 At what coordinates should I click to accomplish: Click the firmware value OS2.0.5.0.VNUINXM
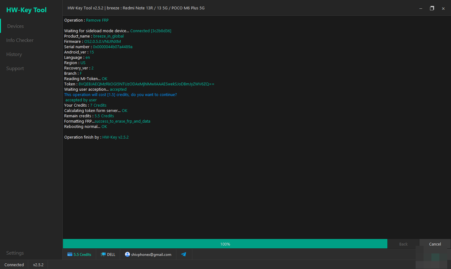tap(102, 41)
